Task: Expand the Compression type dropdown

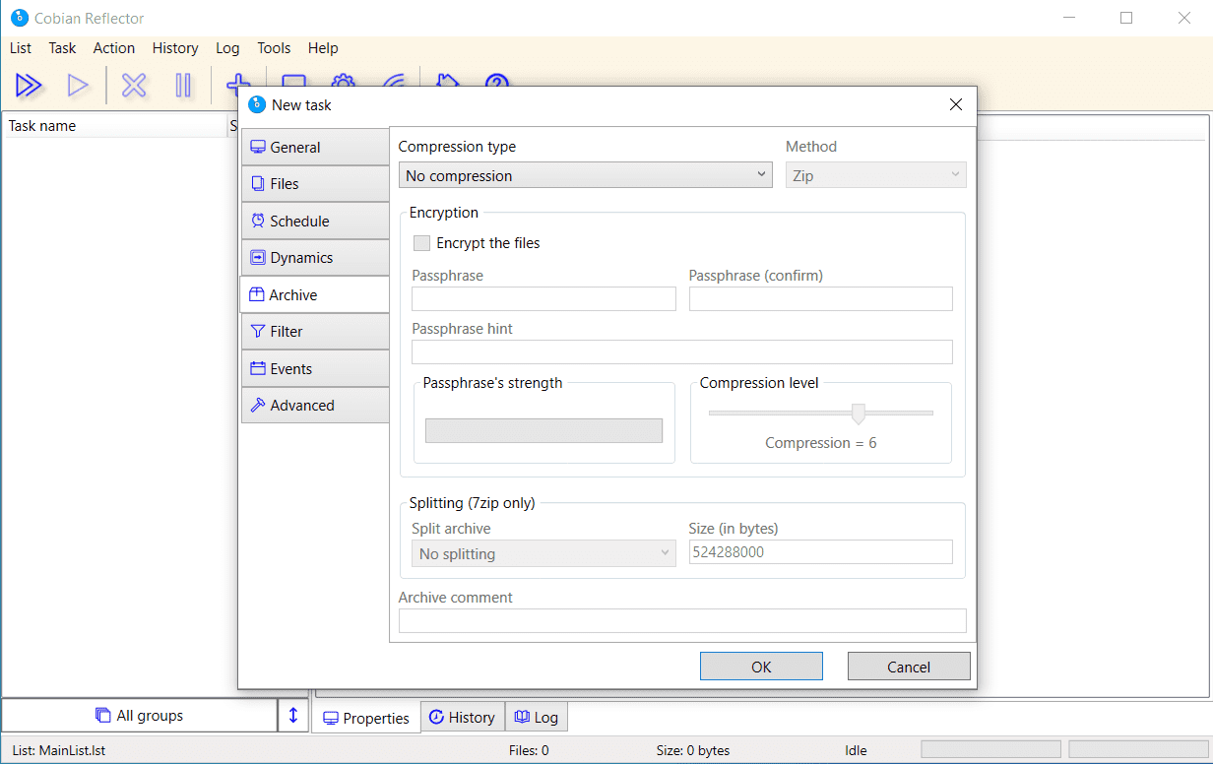Action: [x=585, y=175]
